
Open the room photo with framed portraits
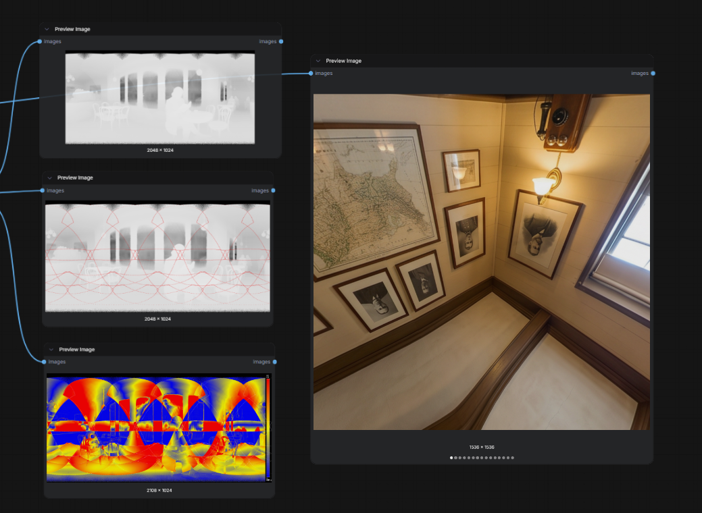click(481, 262)
